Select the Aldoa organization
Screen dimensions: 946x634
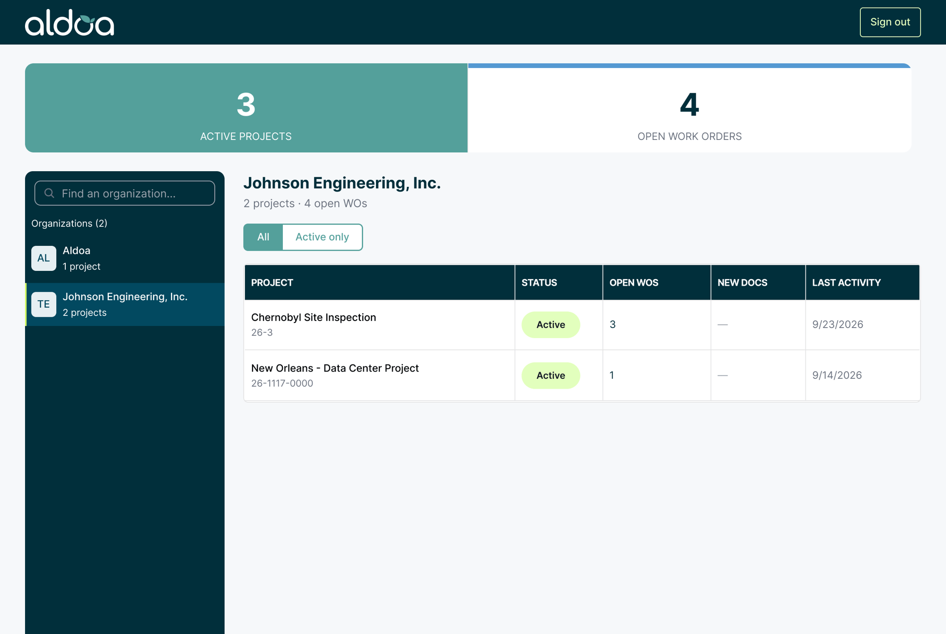(x=125, y=258)
